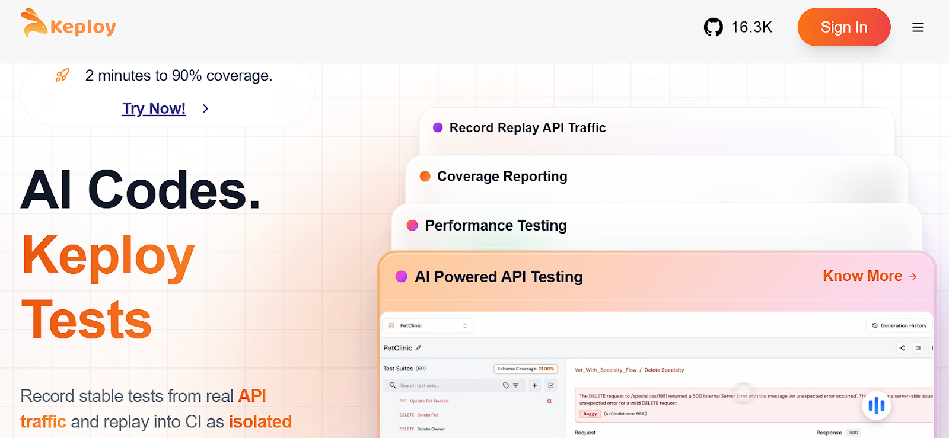The height and width of the screenshot is (438, 949).
Task: Follow the Try Now! link
Action: click(154, 108)
